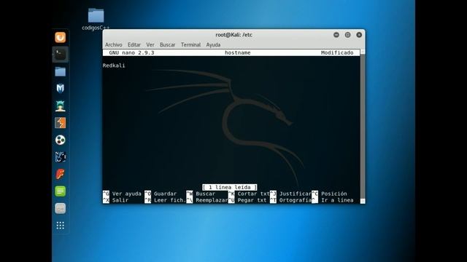The width and height of the screenshot is (467, 262).
Task: Click the 'Guardar' shortcut label
Action: pos(166,194)
